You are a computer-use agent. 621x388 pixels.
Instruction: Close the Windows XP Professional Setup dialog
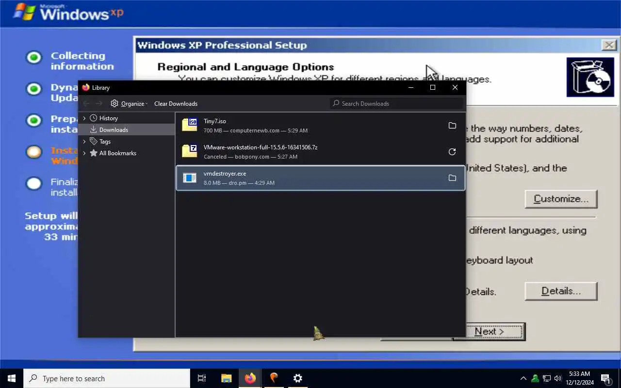pos(609,45)
